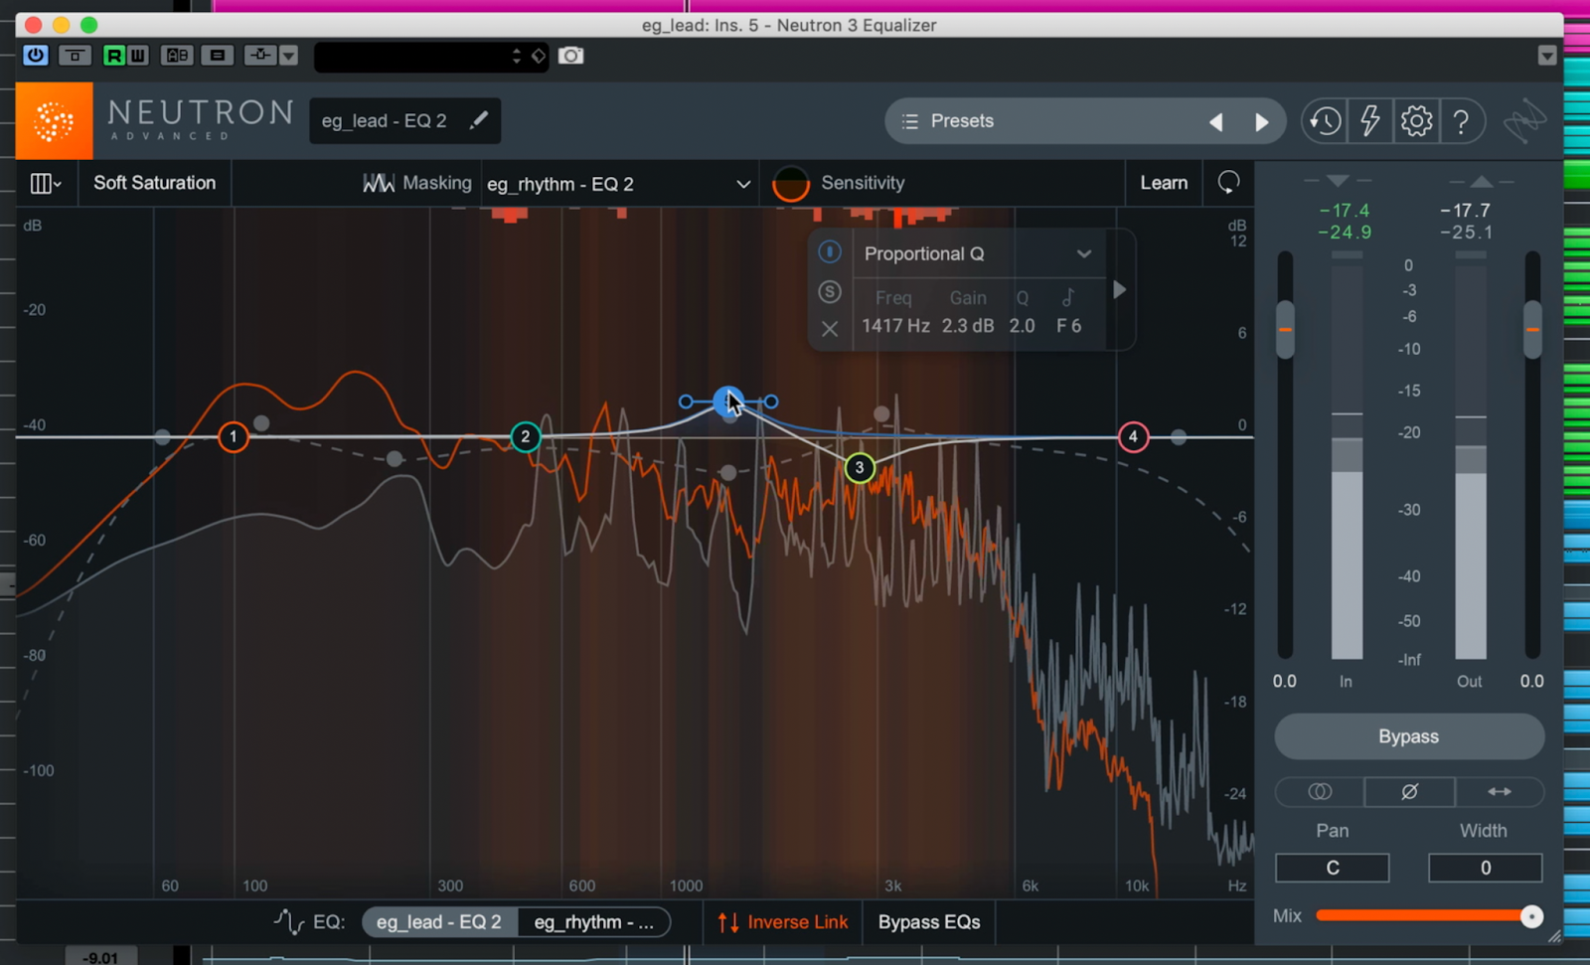Viewport: 1590px width, 965px height.
Task: Expand the band panel with right arrow
Action: 1120,289
